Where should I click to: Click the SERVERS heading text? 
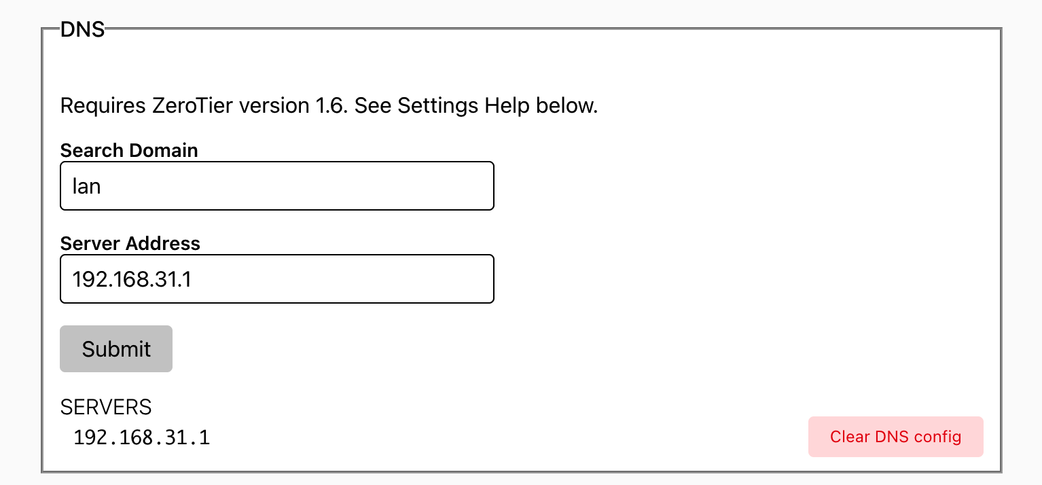(x=106, y=407)
